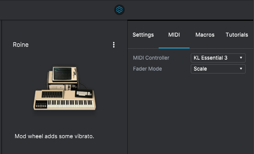Open the Fader Mode Scale dropdown
Viewport: 254px width, 154px height.
click(x=218, y=69)
